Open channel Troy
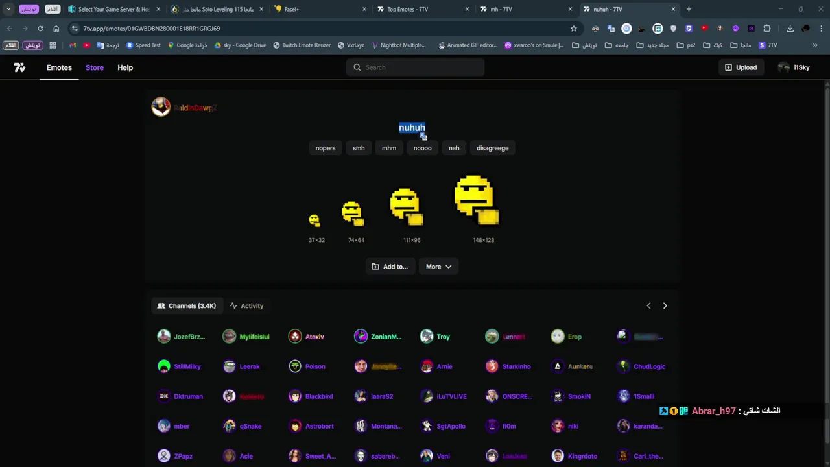This screenshot has height=467, width=830. [x=435, y=337]
